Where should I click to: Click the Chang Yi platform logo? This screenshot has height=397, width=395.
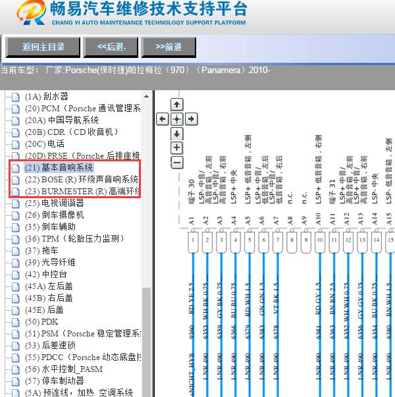click(x=32, y=13)
